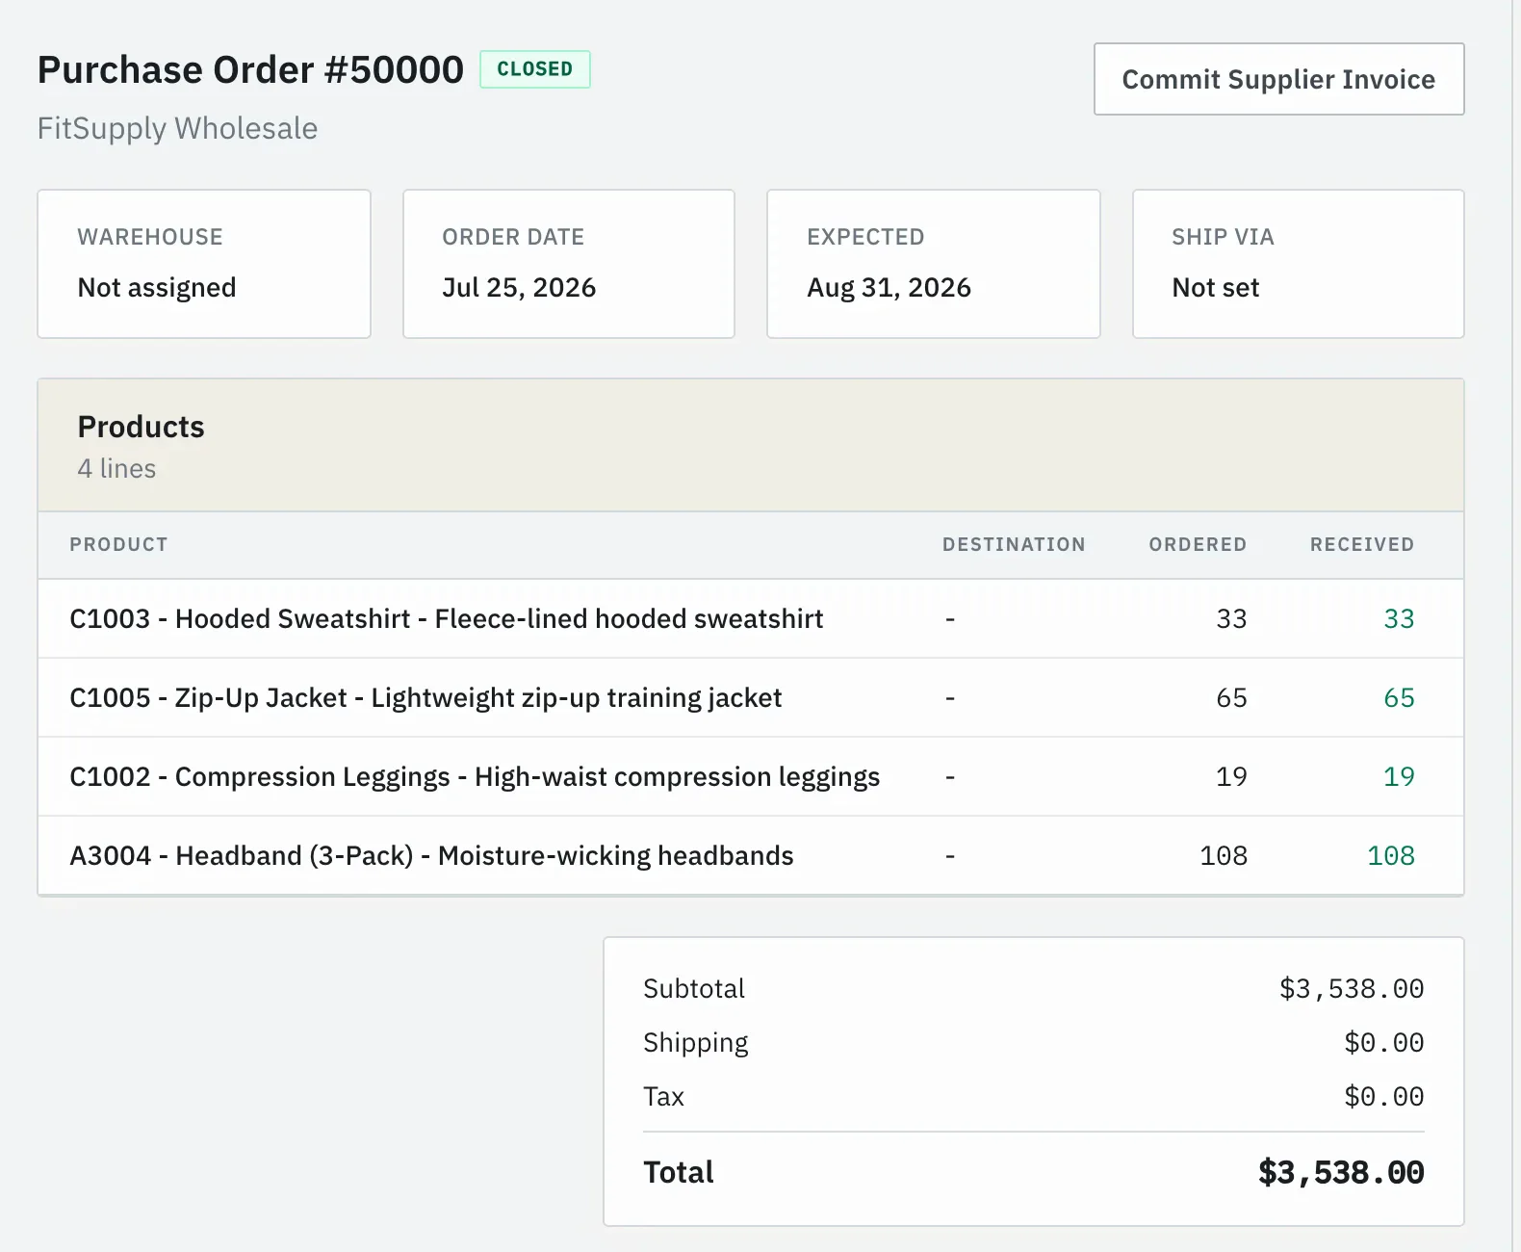Select the C1002 Compression Leggings row
This screenshot has width=1521, height=1252.
click(751, 776)
